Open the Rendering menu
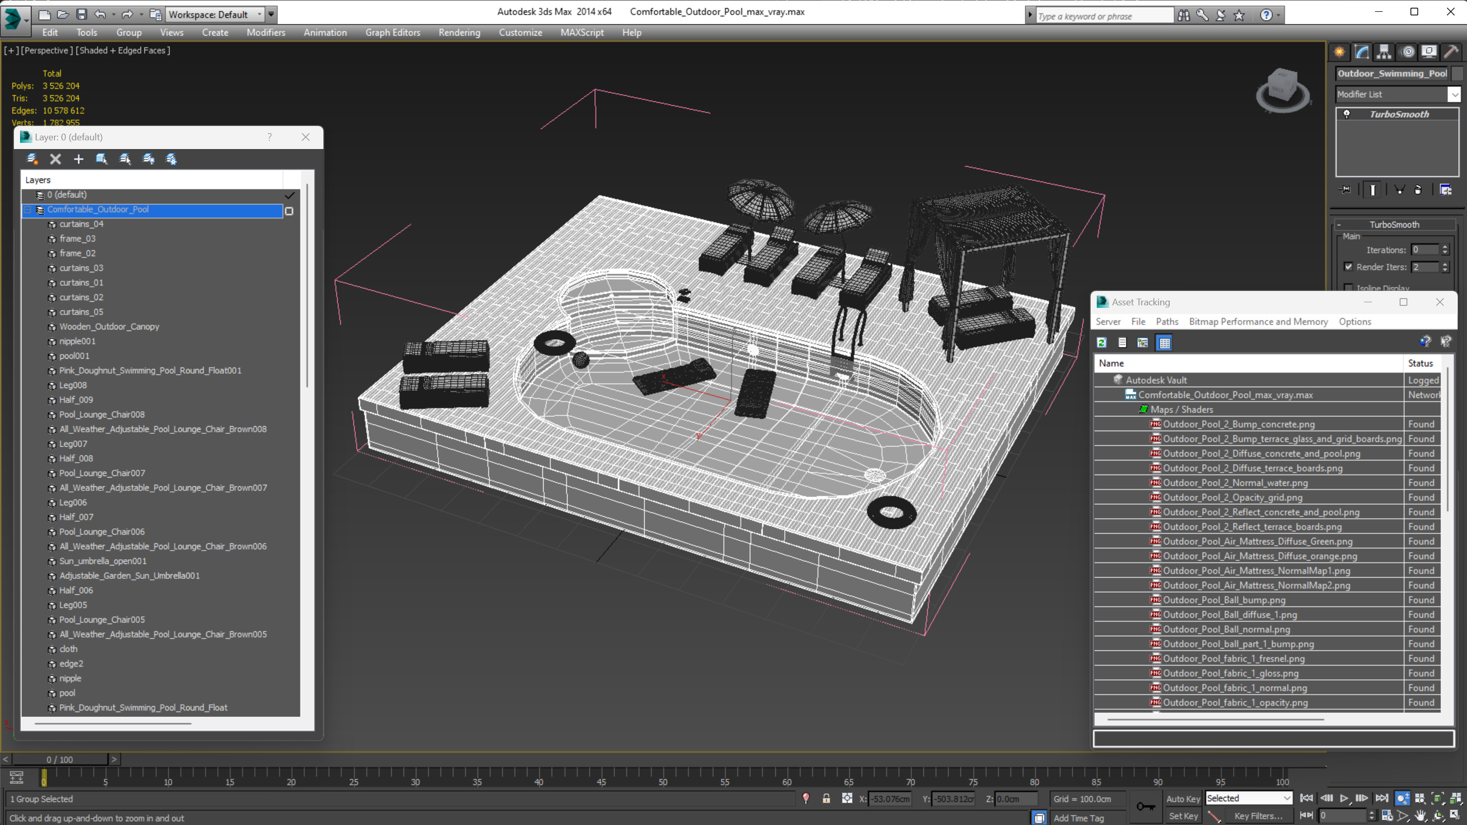The image size is (1467, 825). (x=459, y=32)
